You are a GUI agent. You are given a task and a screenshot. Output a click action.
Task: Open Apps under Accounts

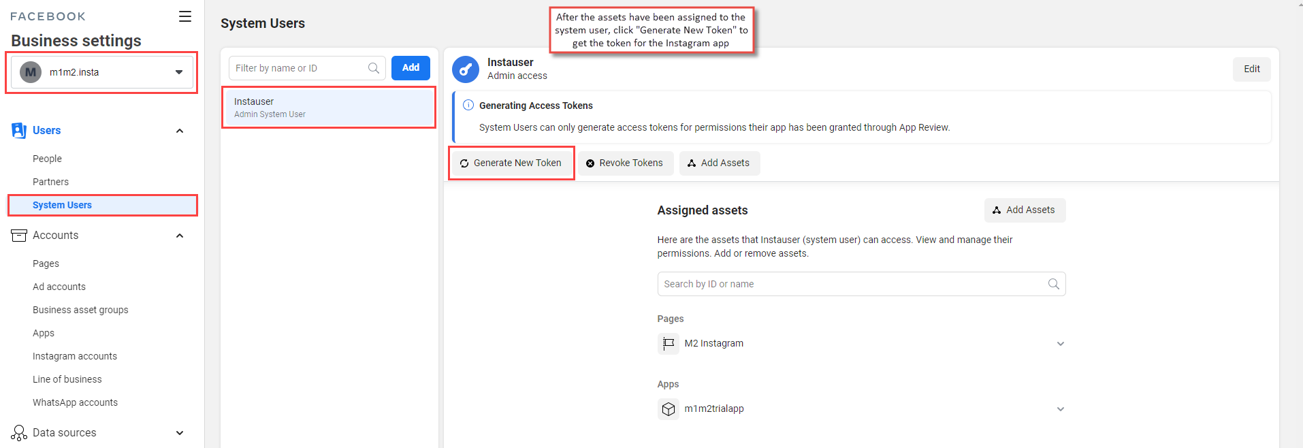tap(44, 333)
